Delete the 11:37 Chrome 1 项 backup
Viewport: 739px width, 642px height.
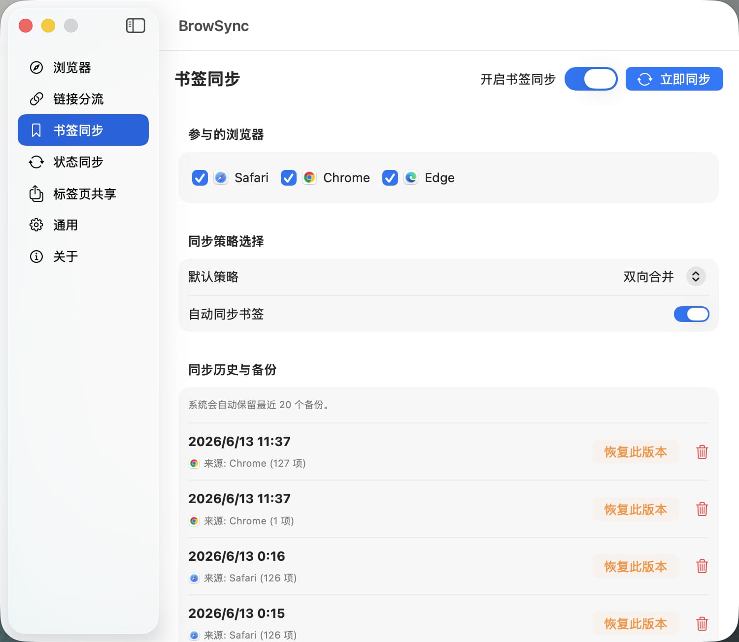pos(702,509)
